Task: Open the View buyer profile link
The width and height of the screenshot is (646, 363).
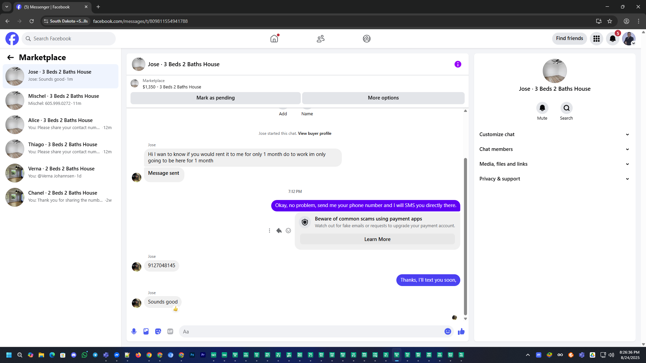Action: [315, 133]
